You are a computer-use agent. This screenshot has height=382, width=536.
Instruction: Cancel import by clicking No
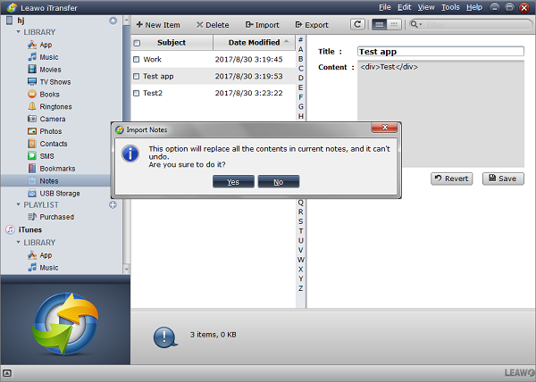279,182
